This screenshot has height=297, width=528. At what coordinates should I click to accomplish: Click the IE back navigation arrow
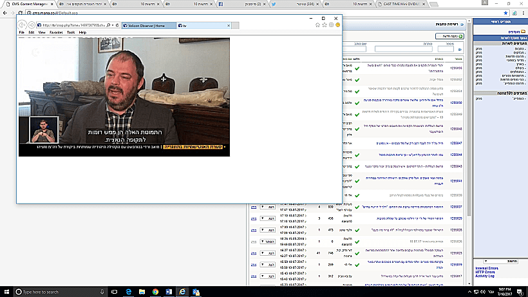tap(24, 25)
